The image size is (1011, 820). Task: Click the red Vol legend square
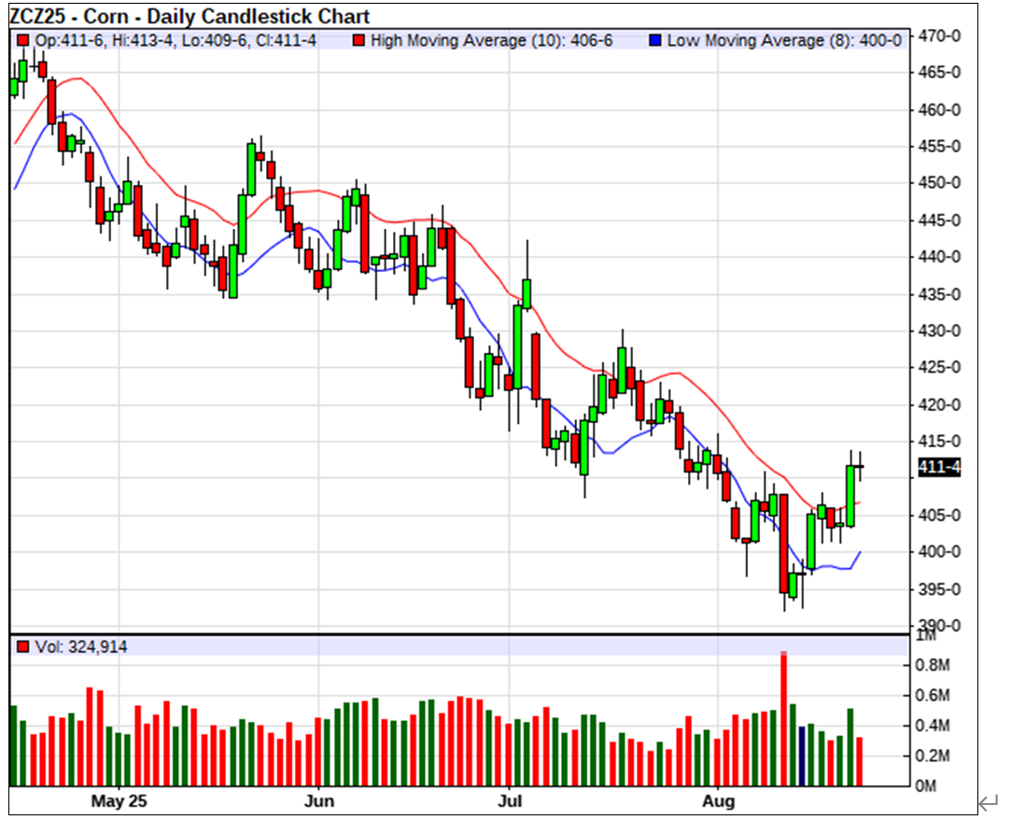point(24,646)
